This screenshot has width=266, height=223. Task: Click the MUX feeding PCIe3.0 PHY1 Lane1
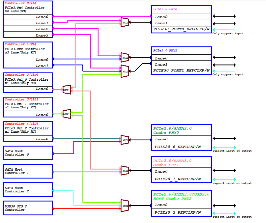click(125, 71)
